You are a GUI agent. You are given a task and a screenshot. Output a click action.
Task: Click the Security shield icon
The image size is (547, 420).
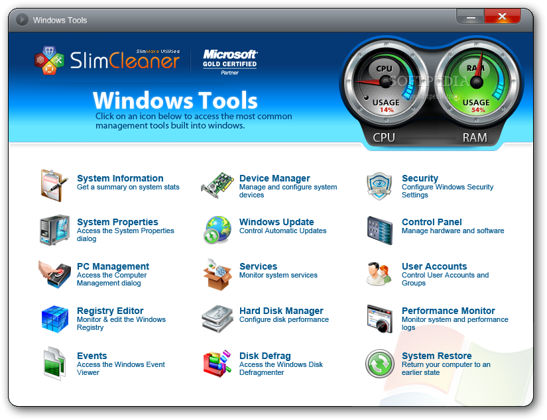coord(379,185)
